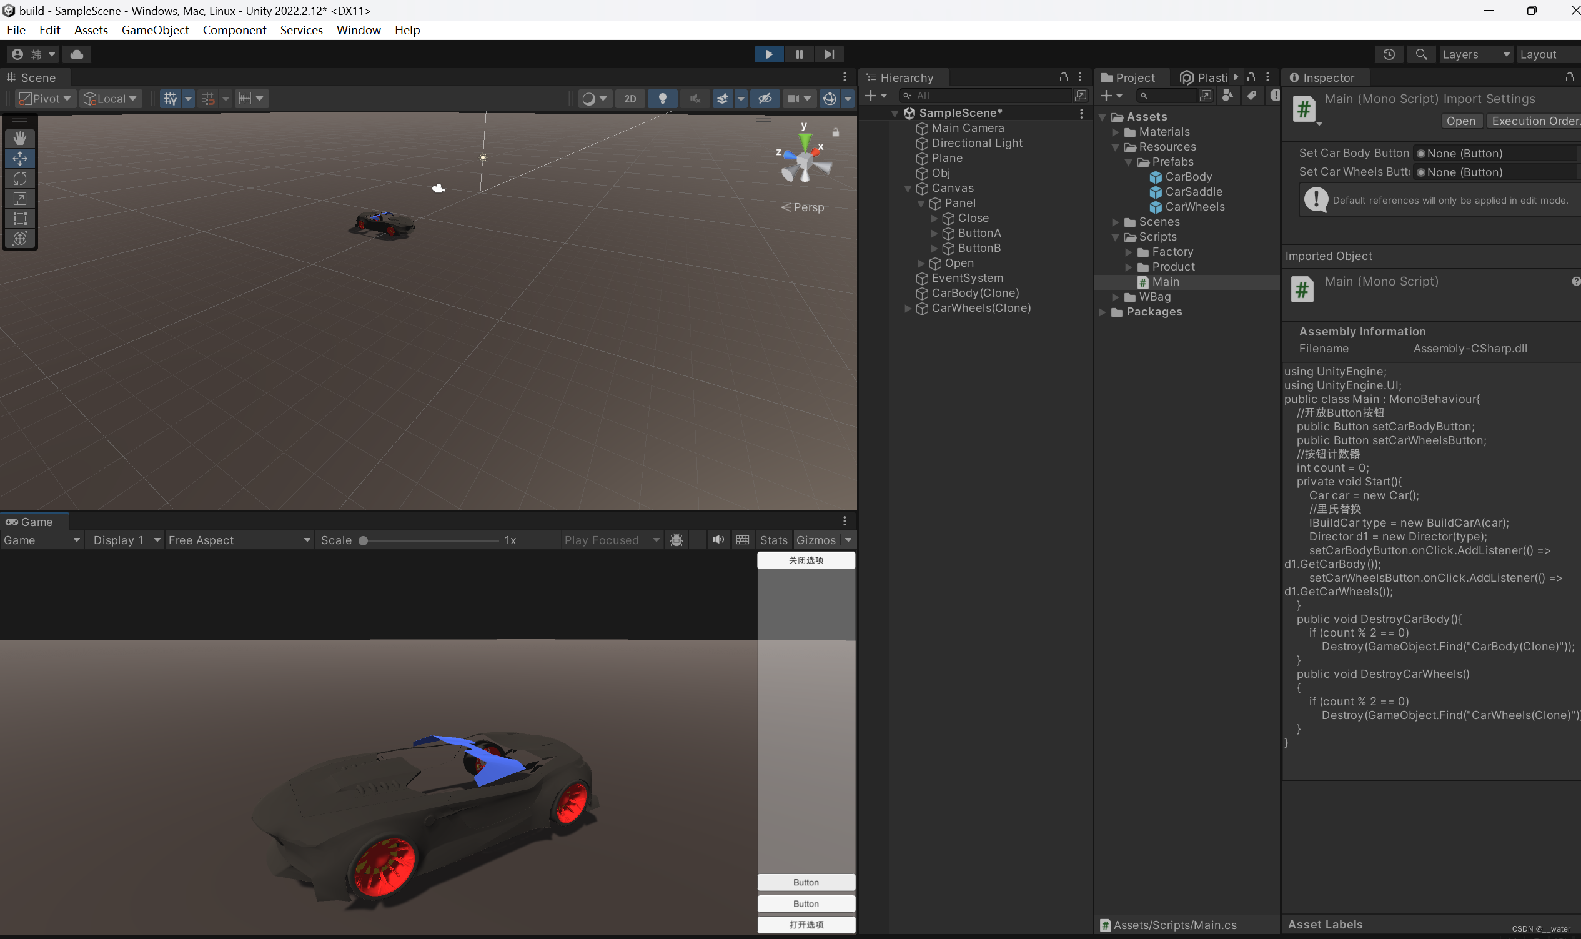Image resolution: width=1581 pixels, height=939 pixels.
Task: Select the Hand view tool
Action: point(19,138)
